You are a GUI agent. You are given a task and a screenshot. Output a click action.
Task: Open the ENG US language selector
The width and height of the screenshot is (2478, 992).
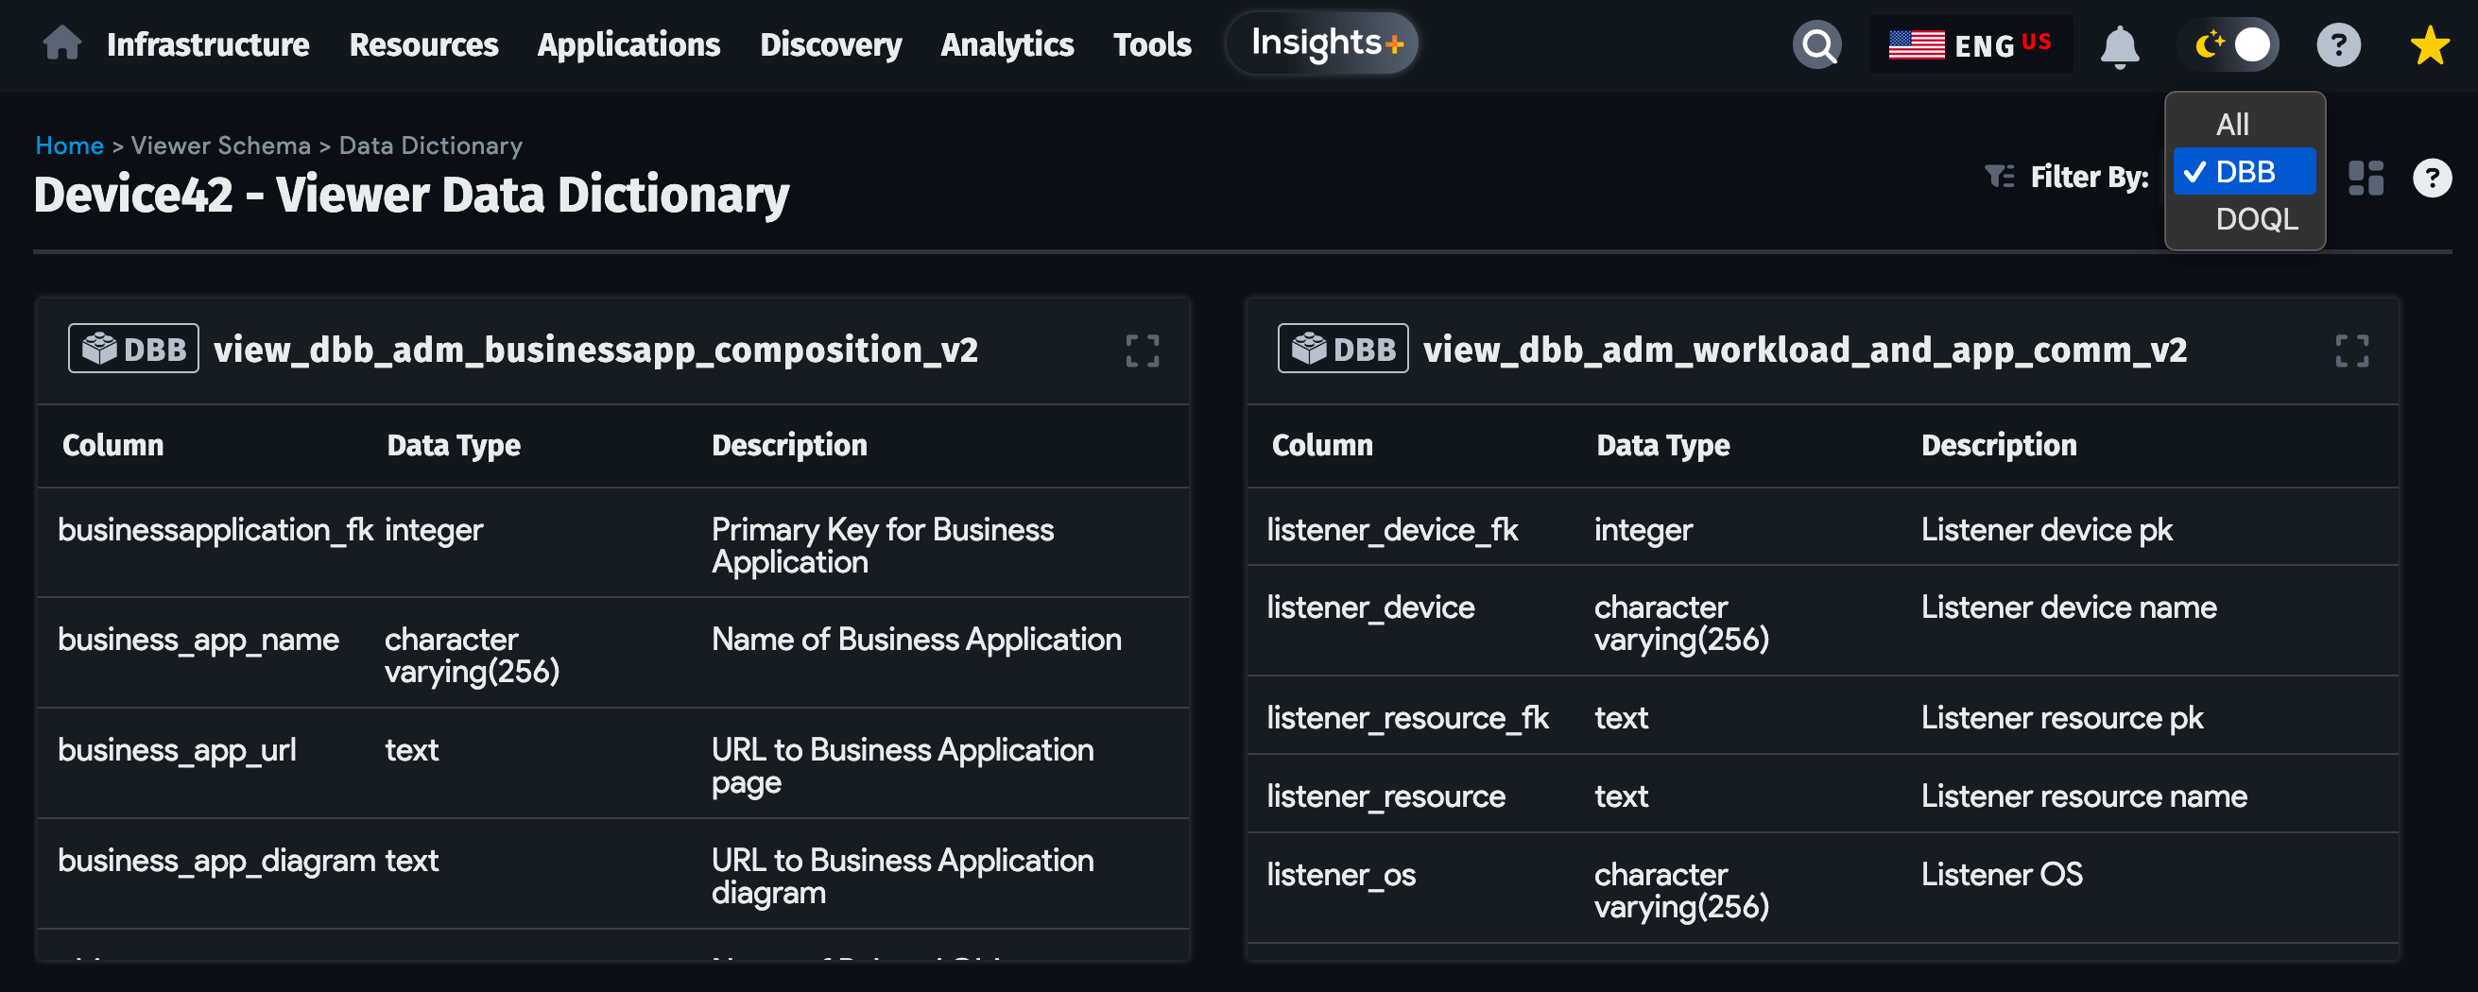click(x=1970, y=44)
